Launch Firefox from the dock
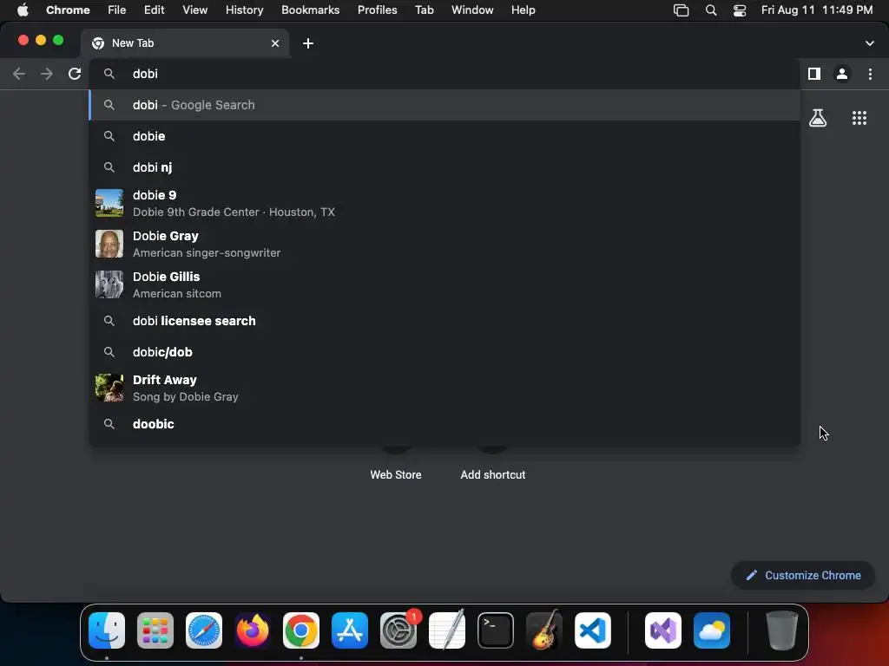 click(253, 630)
